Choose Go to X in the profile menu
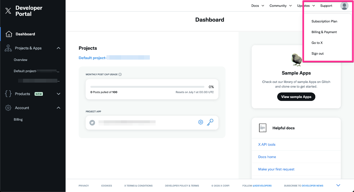 (317, 43)
